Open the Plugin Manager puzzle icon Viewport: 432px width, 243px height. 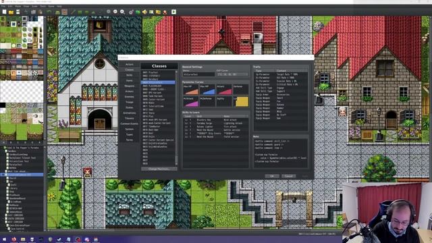[138, 12]
